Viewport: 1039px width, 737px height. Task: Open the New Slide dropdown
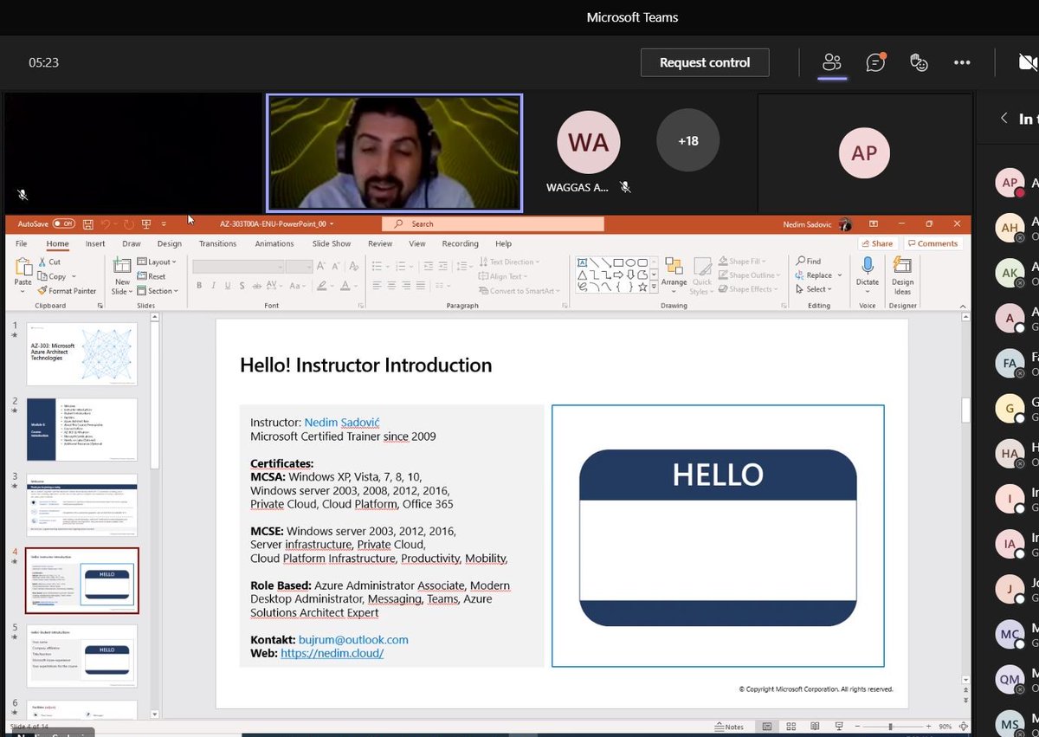click(122, 293)
